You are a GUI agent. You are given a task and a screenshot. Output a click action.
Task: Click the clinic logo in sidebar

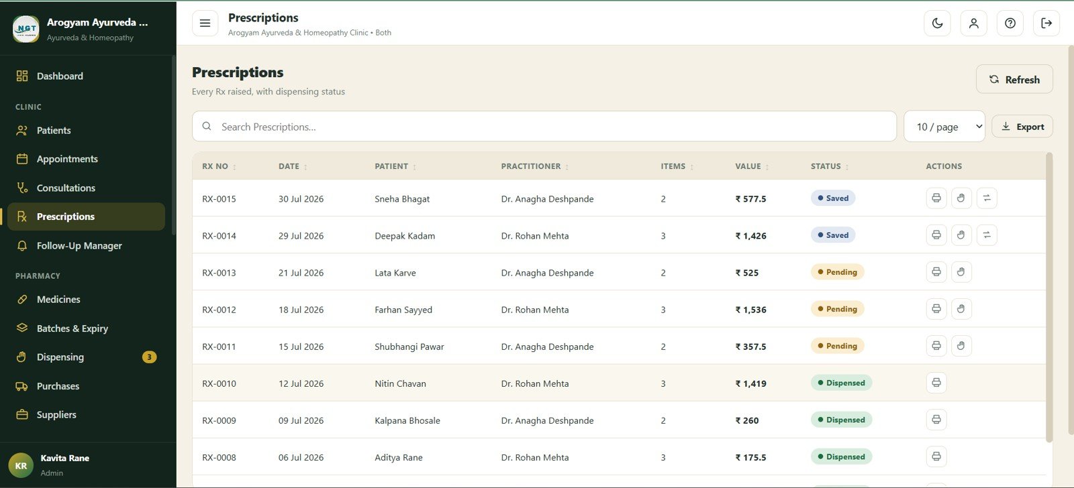(26, 29)
